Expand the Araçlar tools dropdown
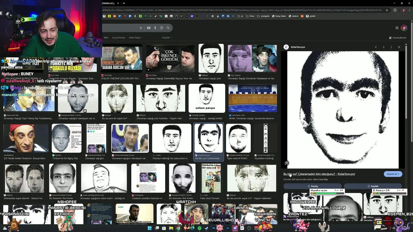 point(167,38)
